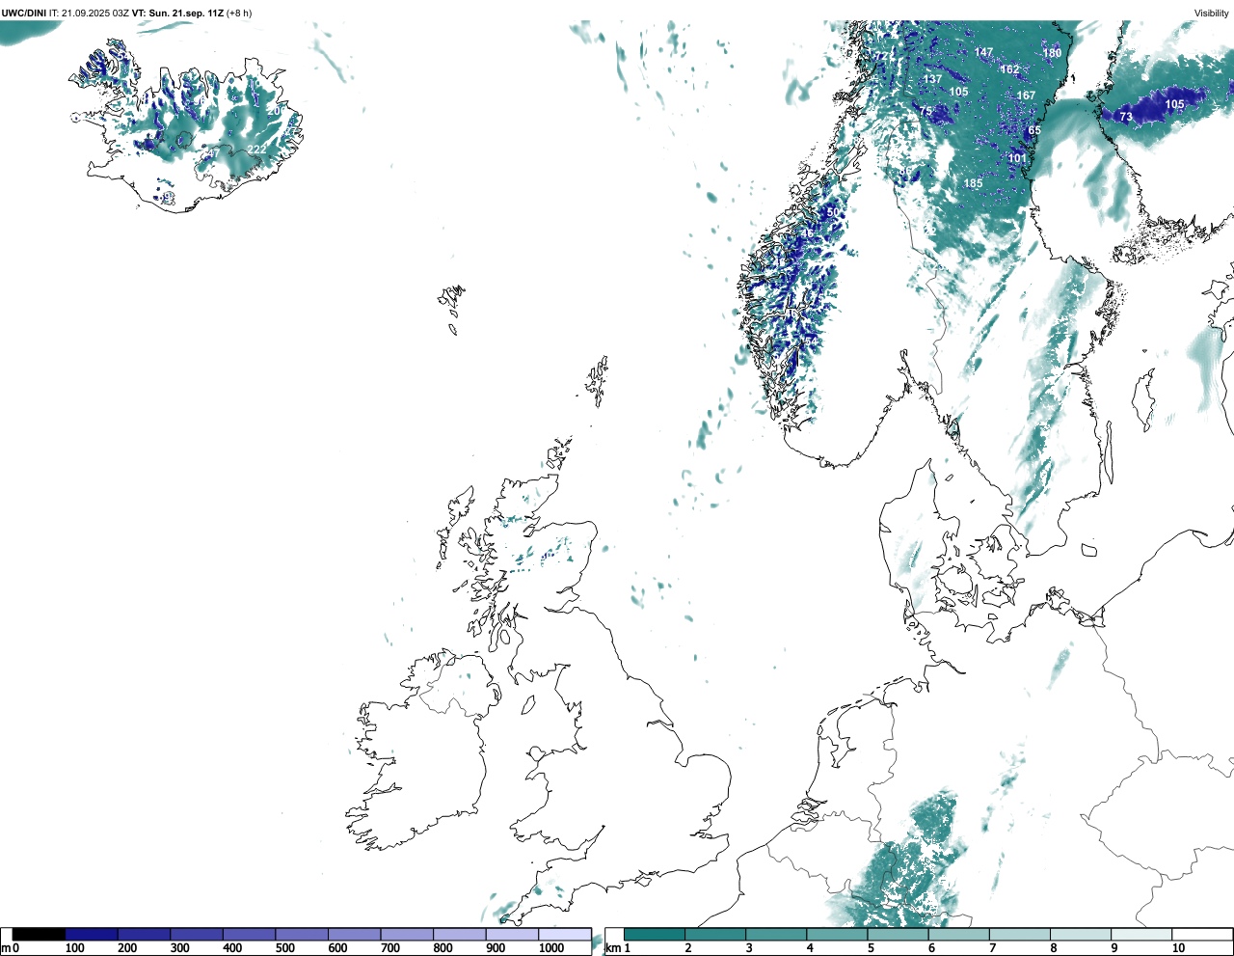Click the UWC/DINI model label in header
Viewport: 1234px width, 956px height.
(x=23, y=13)
